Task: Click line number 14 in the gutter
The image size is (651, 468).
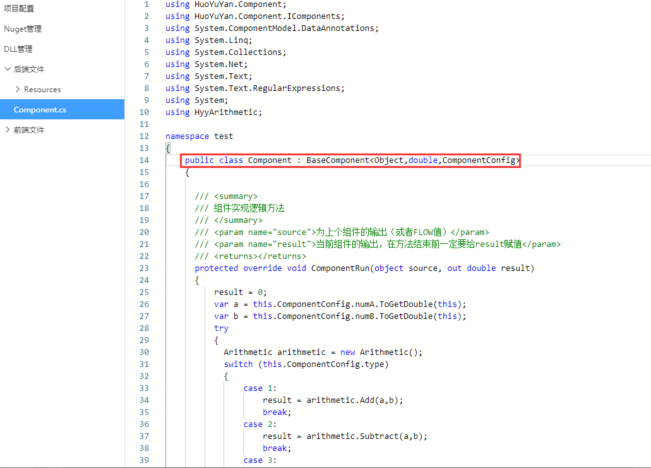Action: [x=145, y=160]
